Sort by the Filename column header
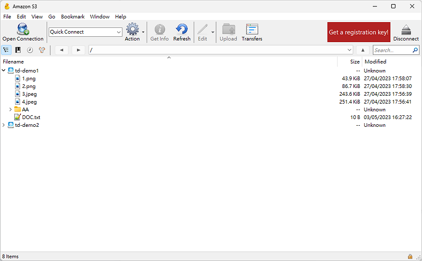Screen dimensions: 422x261 pyautogui.click(x=13, y=62)
